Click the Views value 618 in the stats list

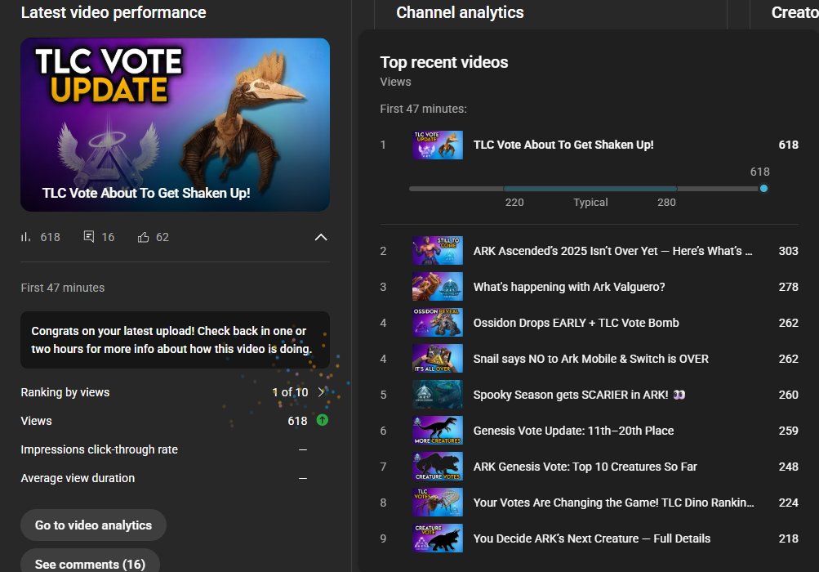click(x=297, y=421)
